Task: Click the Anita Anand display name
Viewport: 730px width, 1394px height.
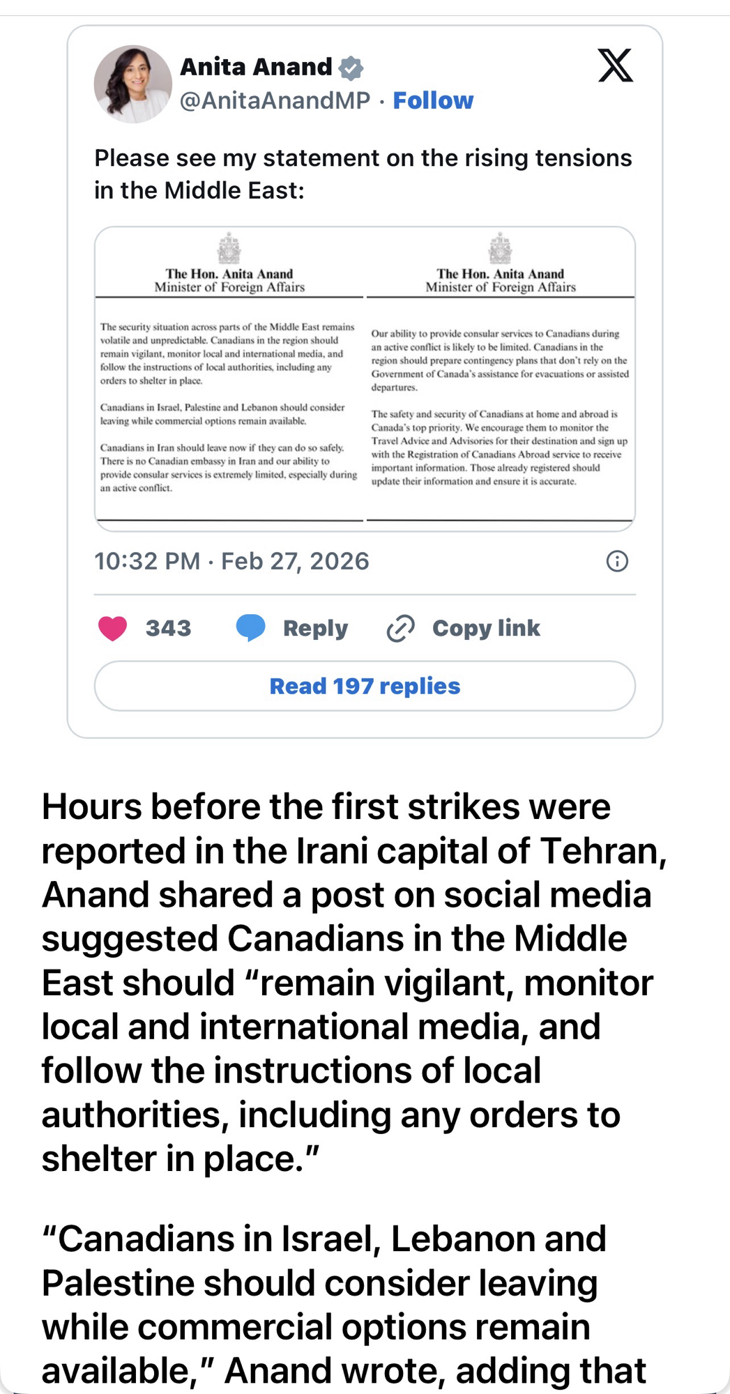Action: [x=256, y=67]
